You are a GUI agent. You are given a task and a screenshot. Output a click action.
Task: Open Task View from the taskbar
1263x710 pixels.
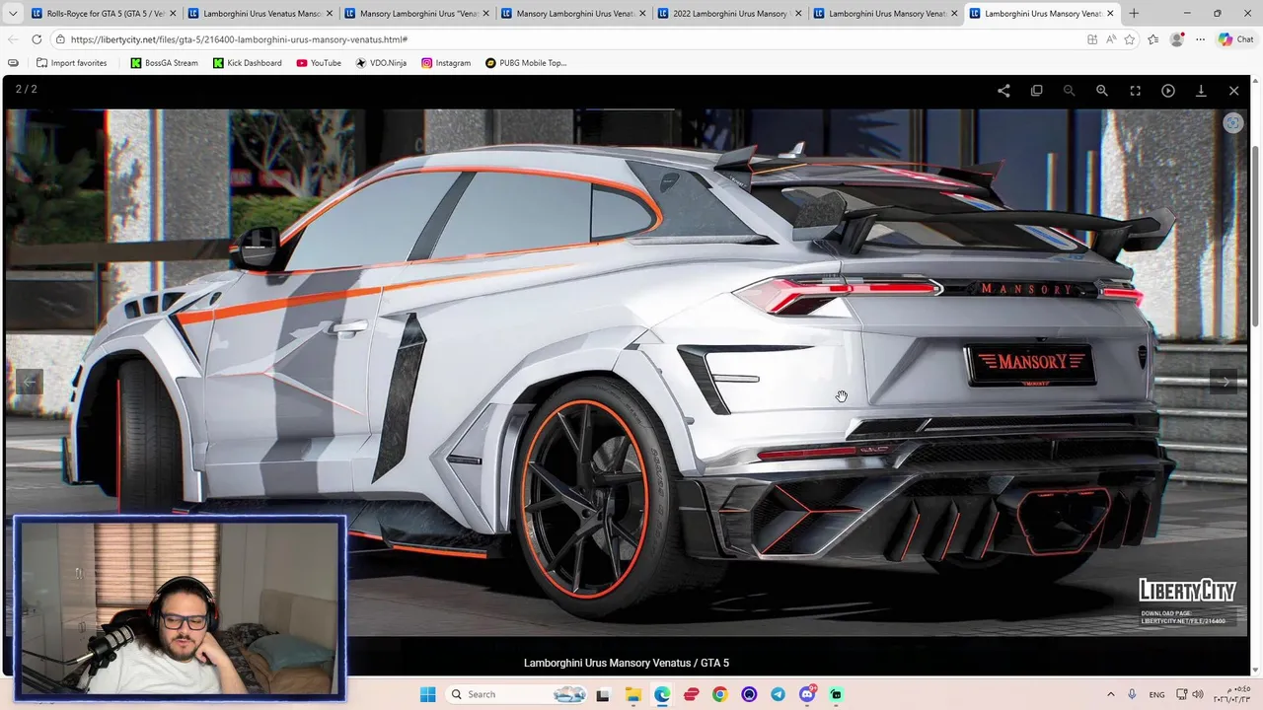(x=603, y=694)
